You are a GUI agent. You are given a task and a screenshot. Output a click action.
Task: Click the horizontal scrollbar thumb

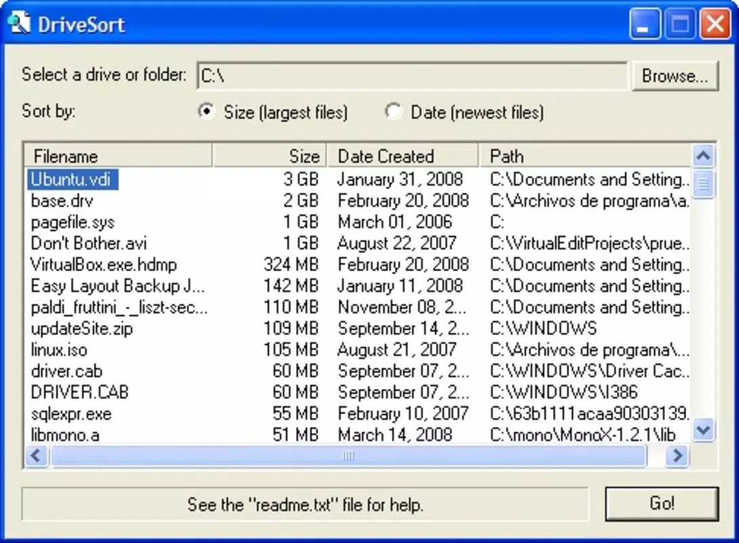point(348,455)
